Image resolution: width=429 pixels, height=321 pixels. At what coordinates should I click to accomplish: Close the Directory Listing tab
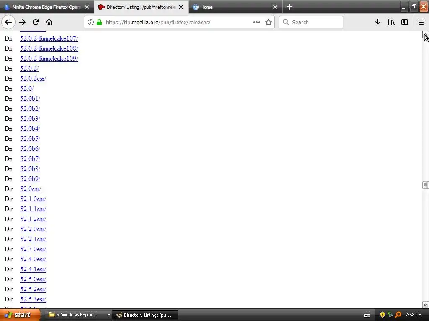[181, 7]
